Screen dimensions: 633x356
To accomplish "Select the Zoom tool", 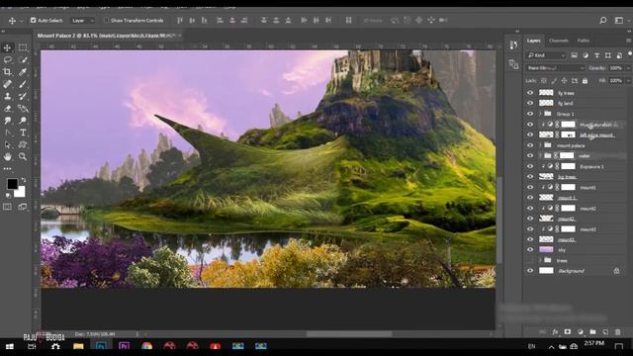I will [x=23, y=156].
